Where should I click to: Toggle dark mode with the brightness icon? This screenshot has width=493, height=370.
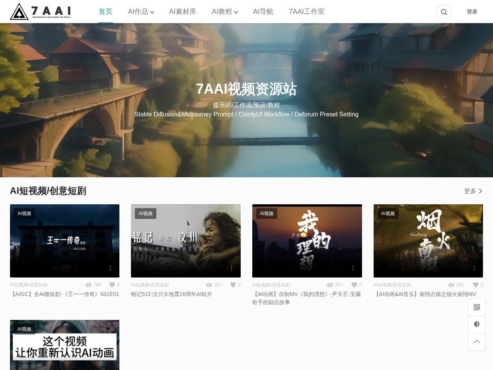(477, 324)
